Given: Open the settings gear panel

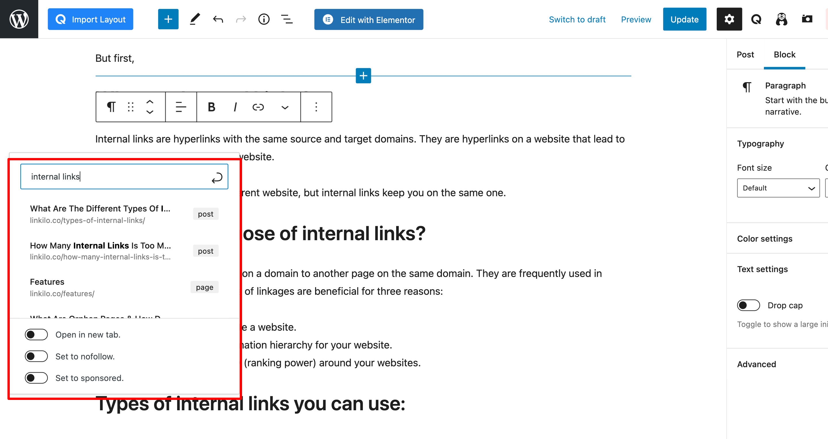Looking at the screenshot, I should [x=729, y=19].
